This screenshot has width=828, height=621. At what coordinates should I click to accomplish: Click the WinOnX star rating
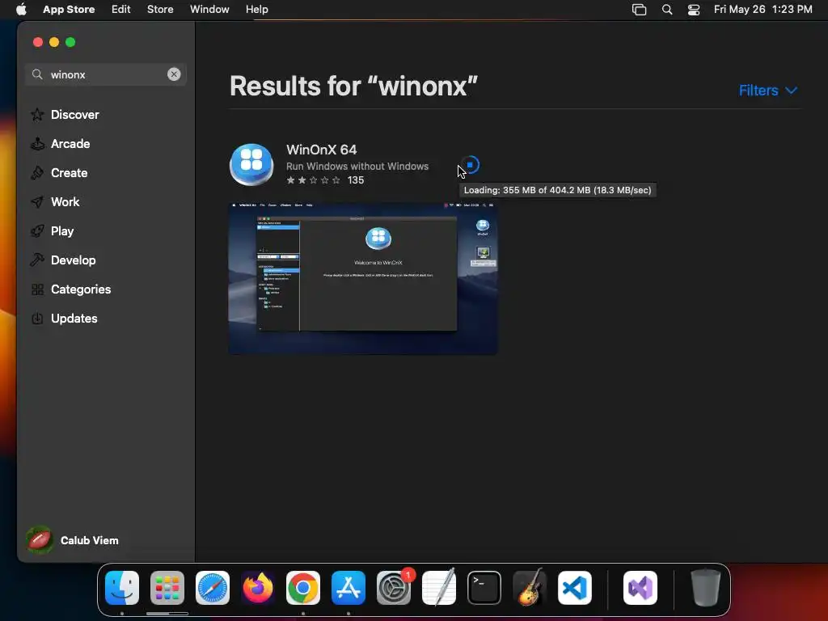(313, 180)
